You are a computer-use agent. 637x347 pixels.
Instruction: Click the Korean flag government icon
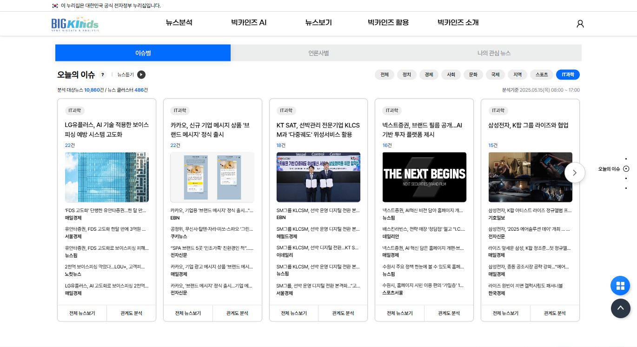coord(55,6)
